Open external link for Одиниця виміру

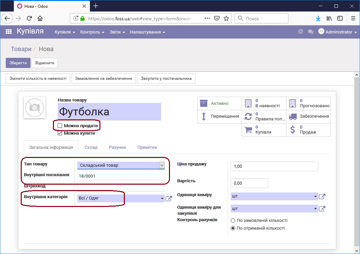(322, 197)
